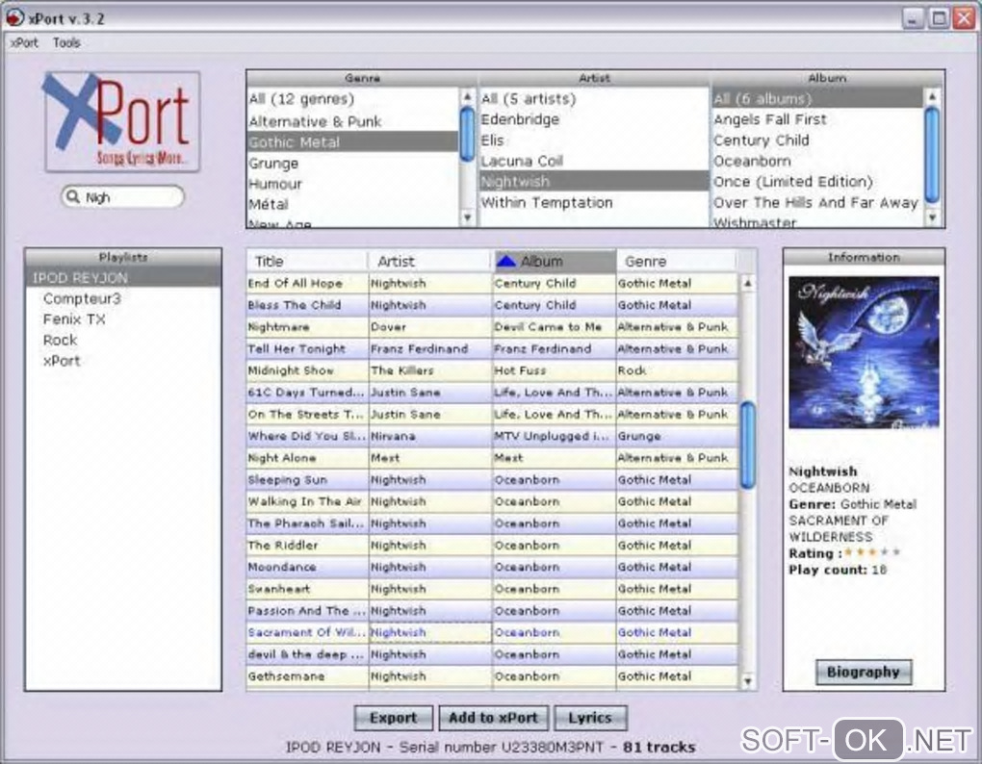Select Within Temptation artist
This screenshot has width=982, height=764.
(594, 202)
